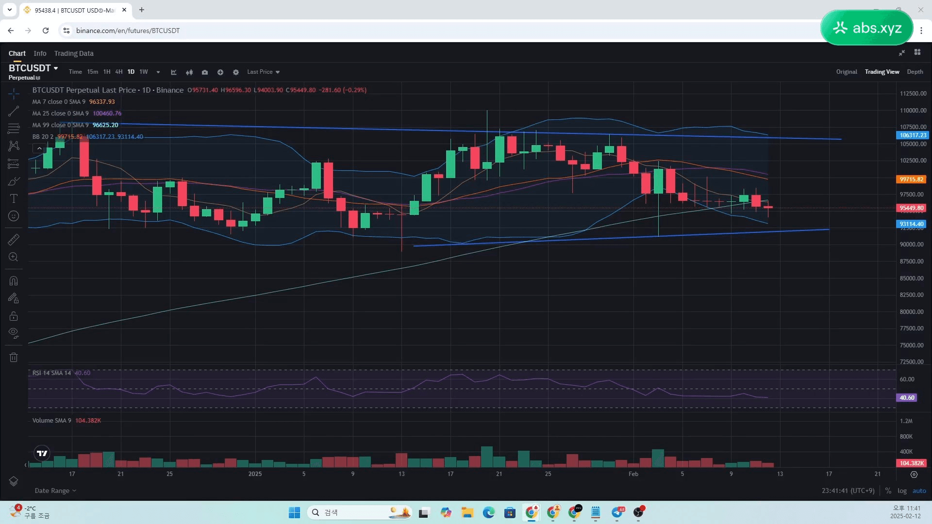The height and width of the screenshot is (524, 932).
Task: Select Trading View chart mode
Action: pyautogui.click(x=882, y=72)
